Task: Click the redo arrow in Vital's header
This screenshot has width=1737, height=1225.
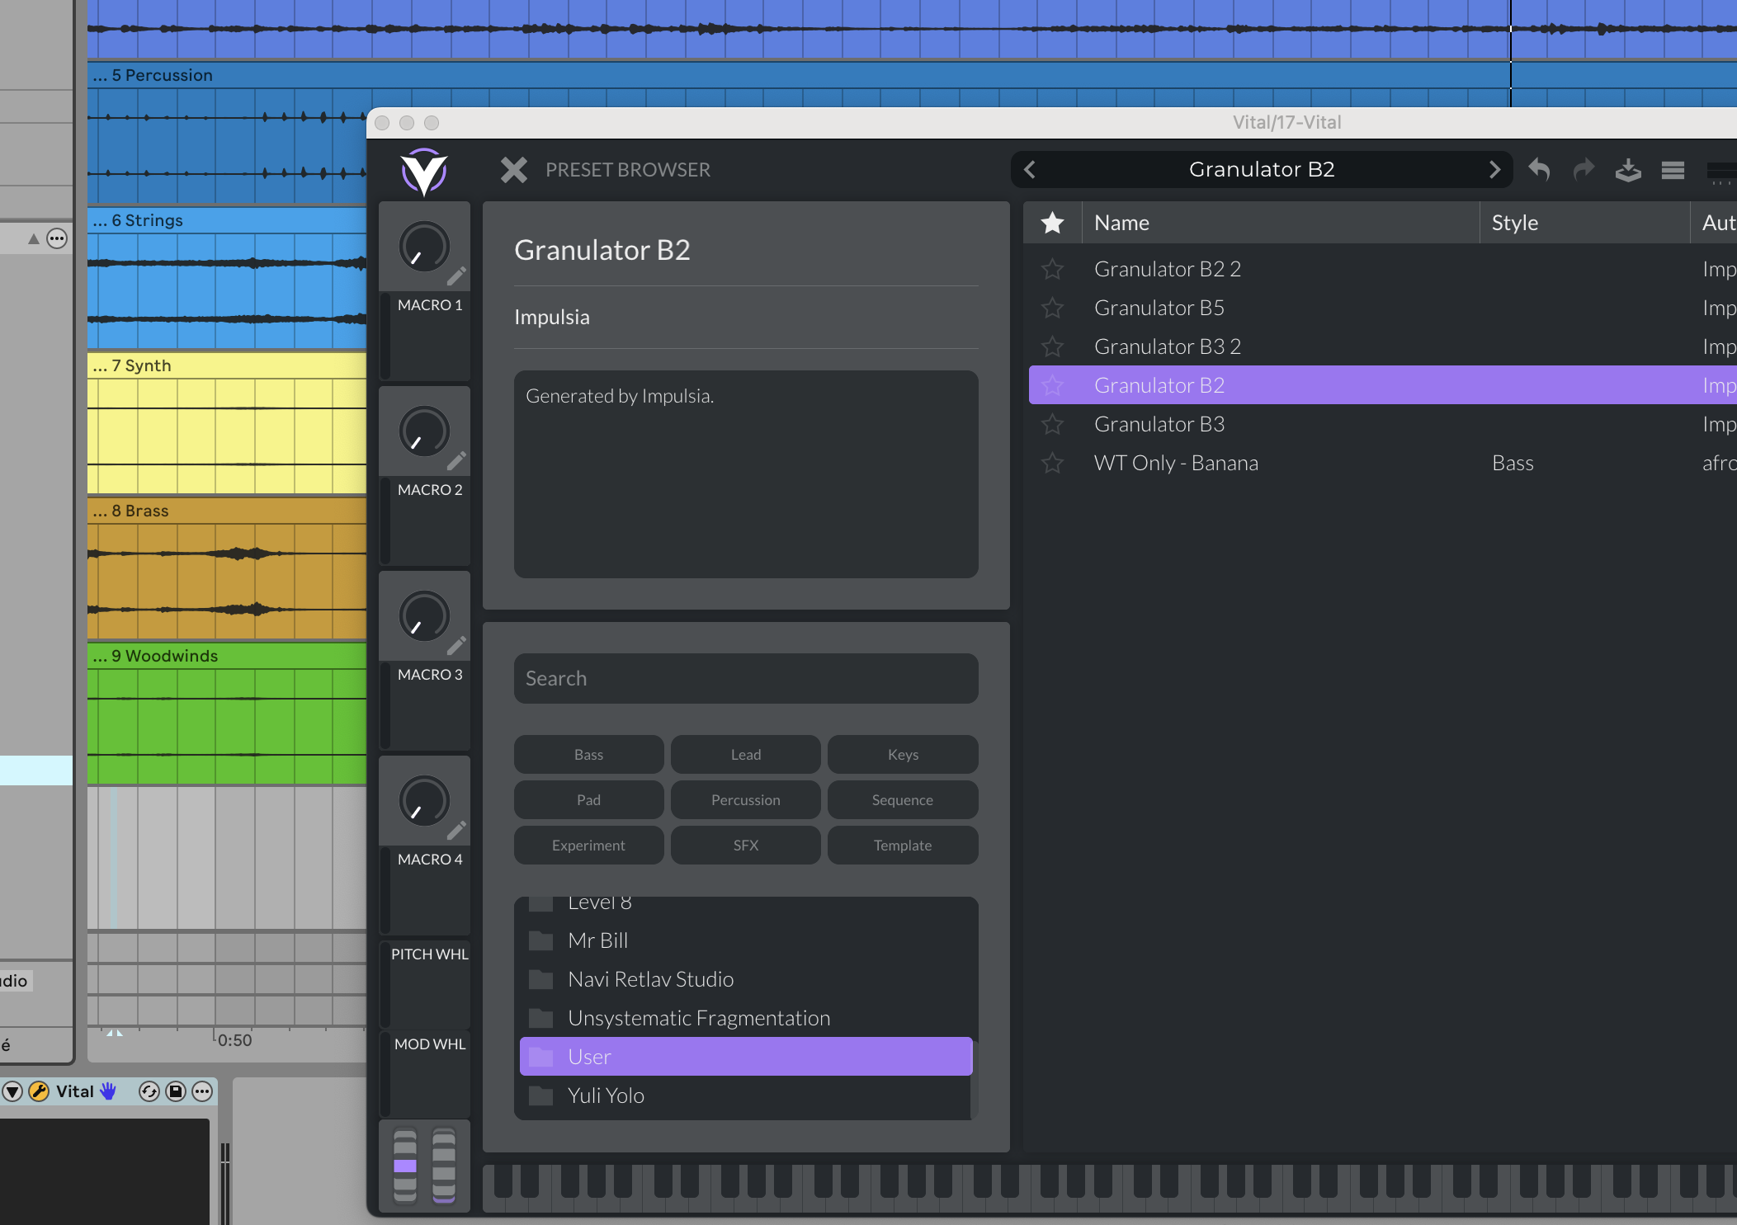Action: pyautogui.click(x=1584, y=170)
